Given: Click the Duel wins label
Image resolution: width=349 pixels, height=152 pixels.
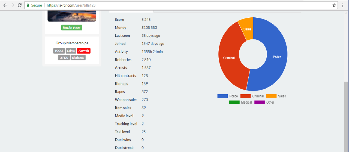Looking at the screenshot, I should [123, 140].
